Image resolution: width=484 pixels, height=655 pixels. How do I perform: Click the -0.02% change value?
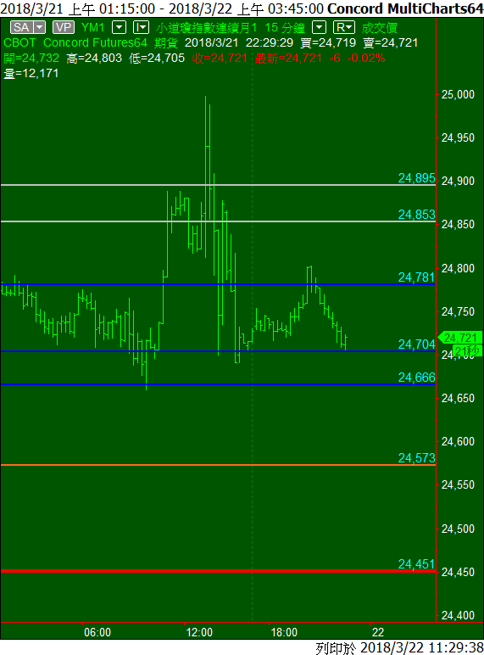365,58
